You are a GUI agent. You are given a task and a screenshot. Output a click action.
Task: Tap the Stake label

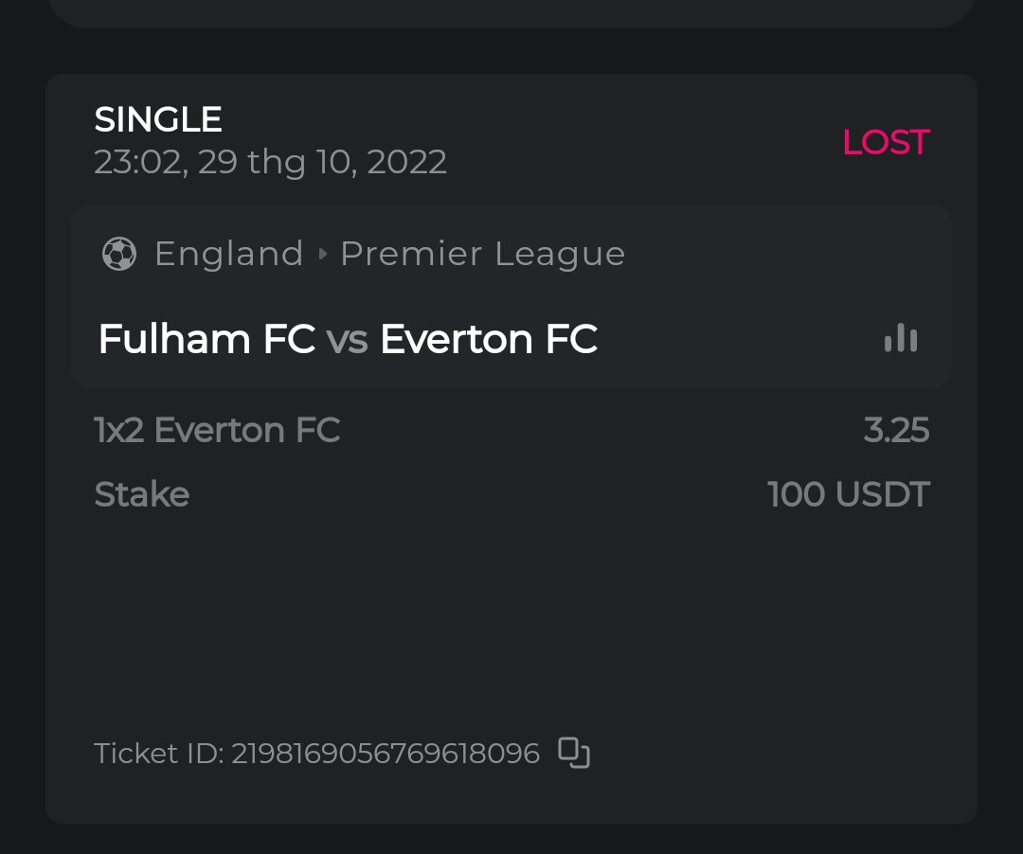(142, 494)
